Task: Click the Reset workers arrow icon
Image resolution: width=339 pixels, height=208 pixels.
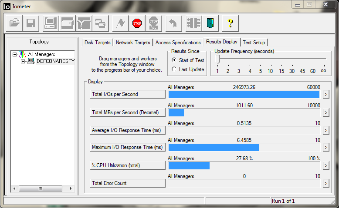Action: click(173, 23)
